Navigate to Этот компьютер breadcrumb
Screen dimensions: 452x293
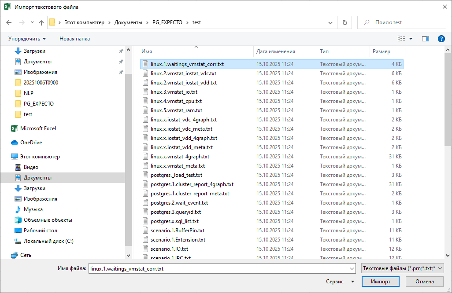pos(84,22)
